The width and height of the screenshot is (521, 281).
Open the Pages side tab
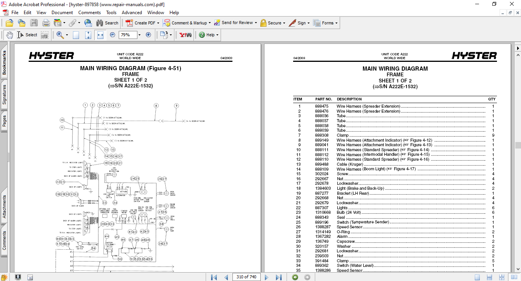[4, 121]
